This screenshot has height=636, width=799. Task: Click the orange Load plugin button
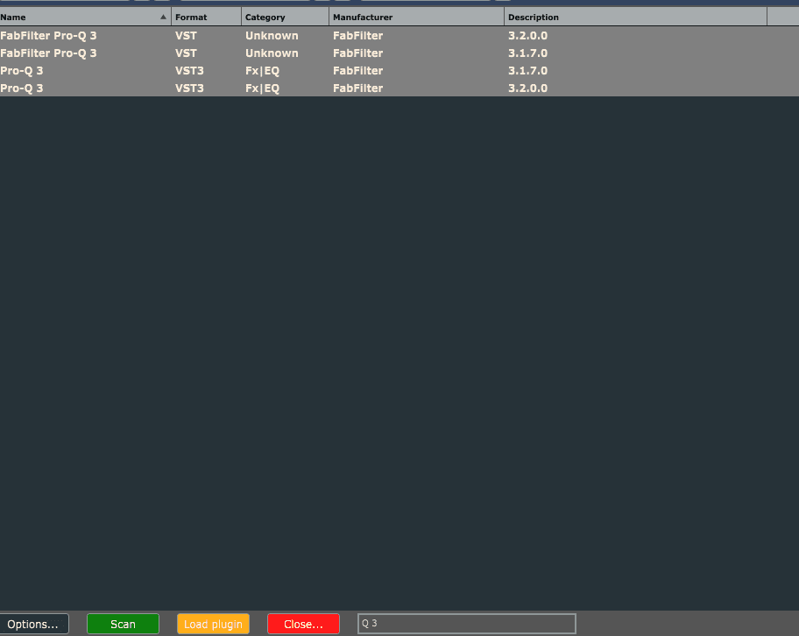[213, 624]
